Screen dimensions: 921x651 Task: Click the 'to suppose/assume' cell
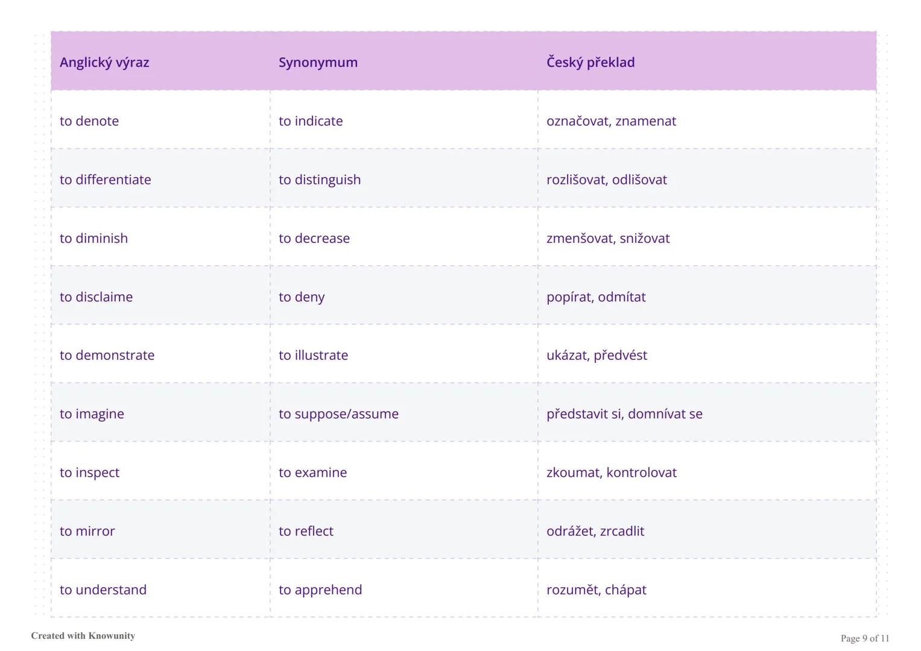coord(338,414)
